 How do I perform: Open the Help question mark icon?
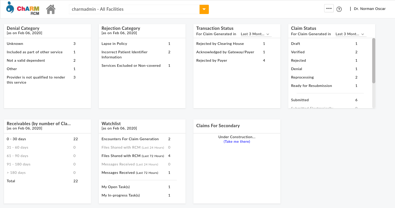pyautogui.click(x=339, y=9)
